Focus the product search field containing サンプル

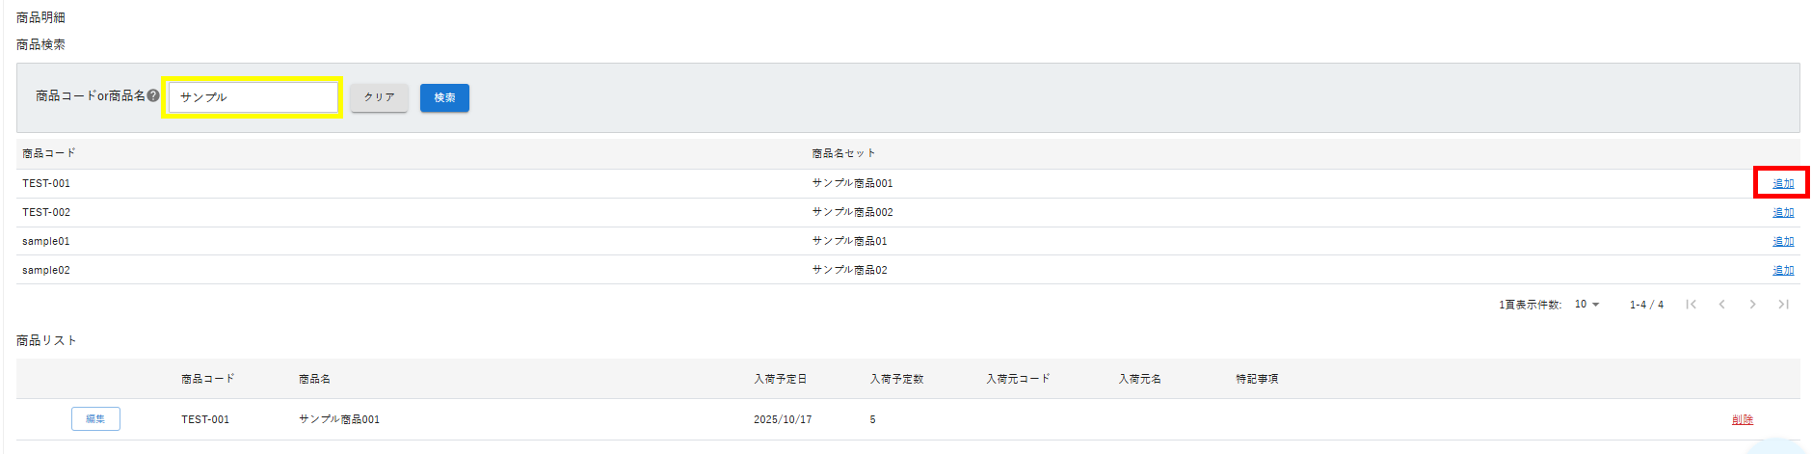253,97
